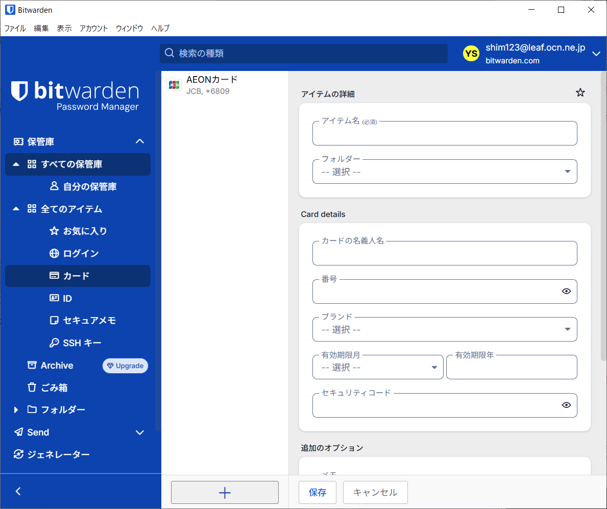Viewport: 607px width, 509px height.
Task: Collapse the 保管庫 section chevron
Action: [x=139, y=141]
